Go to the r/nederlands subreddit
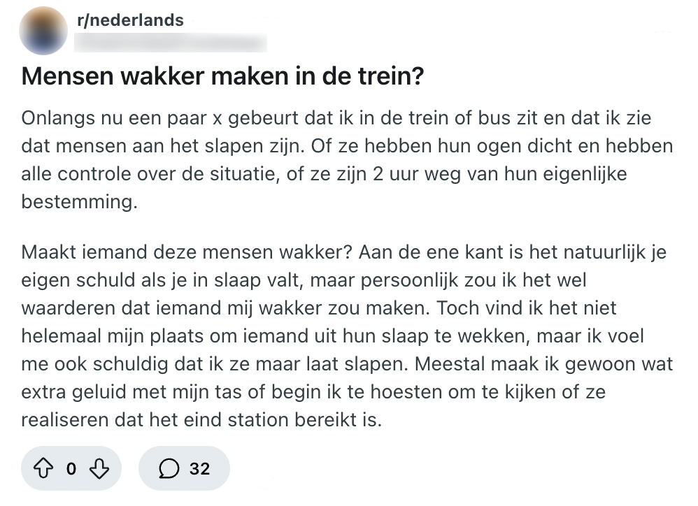The width and height of the screenshot is (698, 506). pyautogui.click(x=130, y=20)
